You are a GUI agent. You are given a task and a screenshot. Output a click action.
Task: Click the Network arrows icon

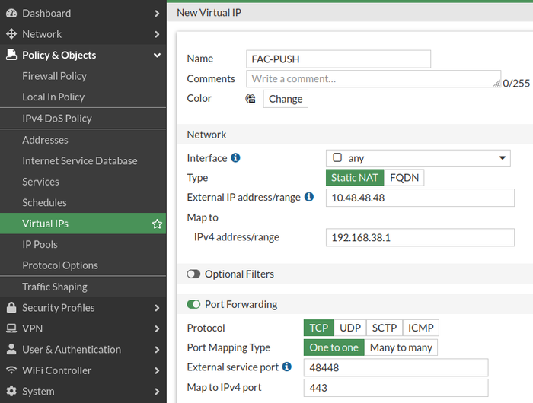[x=11, y=34]
